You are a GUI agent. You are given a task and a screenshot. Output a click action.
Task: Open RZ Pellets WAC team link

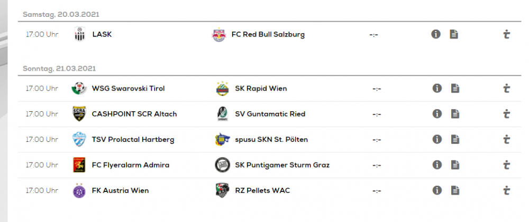(x=262, y=191)
